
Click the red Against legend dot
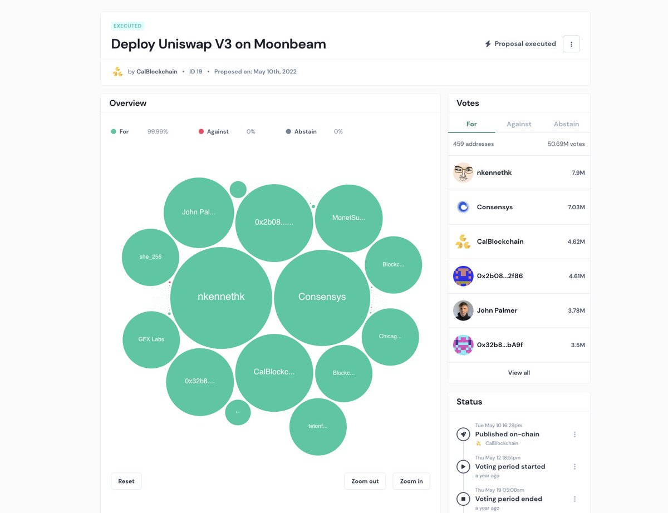[201, 132]
